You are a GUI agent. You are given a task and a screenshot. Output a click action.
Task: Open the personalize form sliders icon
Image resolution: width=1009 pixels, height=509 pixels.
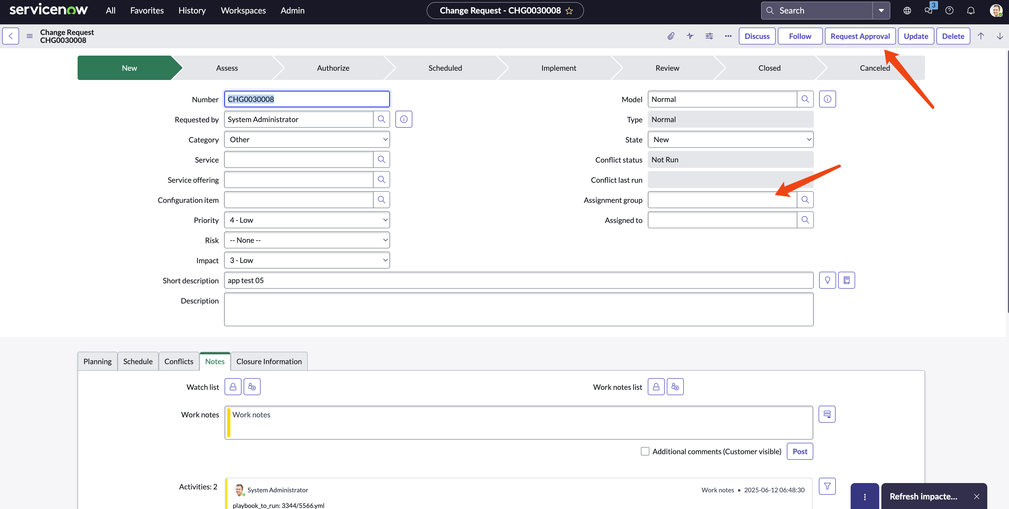coord(709,36)
